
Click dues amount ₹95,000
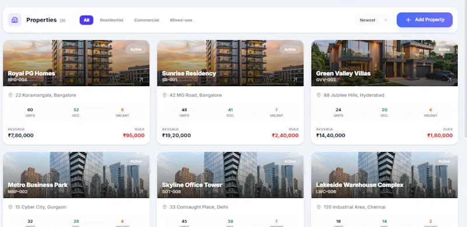pos(134,136)
